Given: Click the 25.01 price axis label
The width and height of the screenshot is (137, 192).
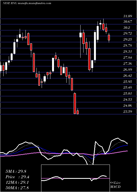Looking at the screenshot, I should tap(128, 94).
